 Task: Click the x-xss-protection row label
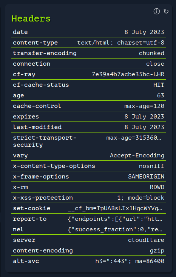[x=43, y=198]
